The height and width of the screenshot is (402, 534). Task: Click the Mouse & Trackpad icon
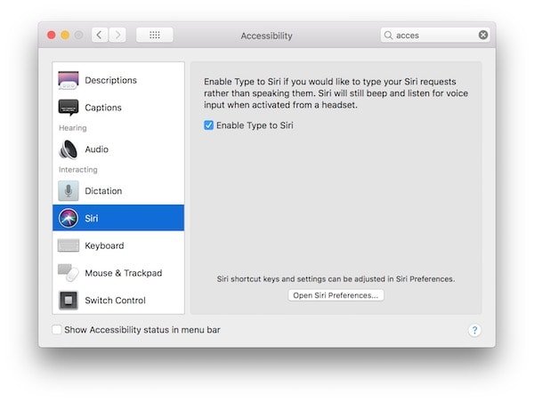(69, 273)
